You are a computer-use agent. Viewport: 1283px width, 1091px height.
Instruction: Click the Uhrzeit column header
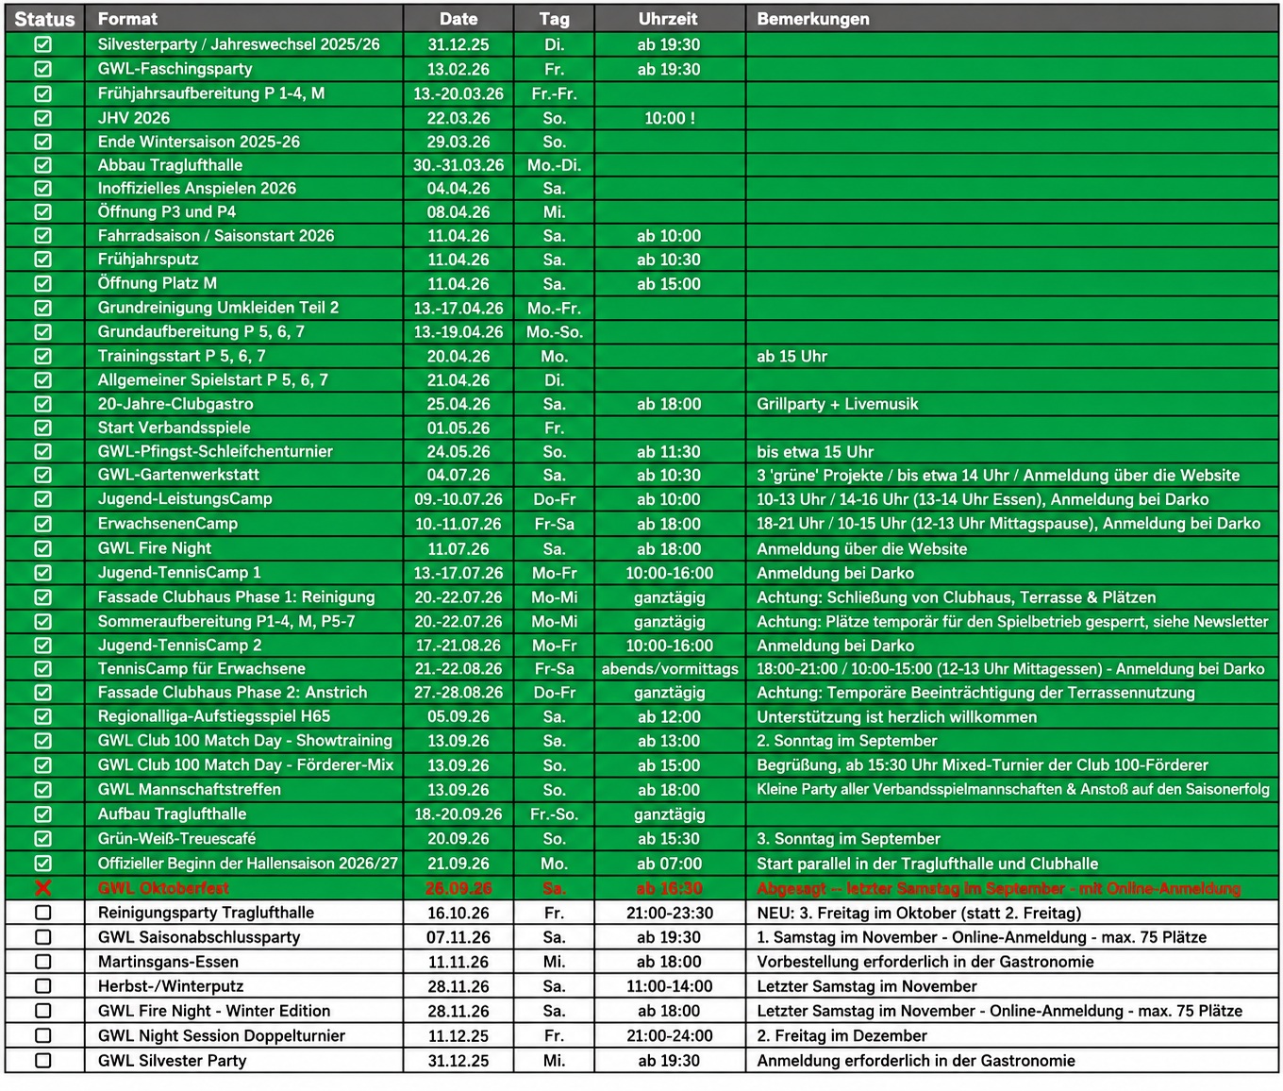pyautogui.click(x=668, y=19)
